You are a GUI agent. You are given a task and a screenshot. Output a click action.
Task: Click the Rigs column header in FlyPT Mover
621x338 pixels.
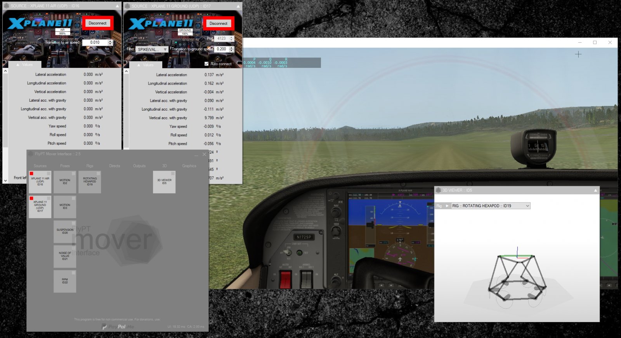90,166
